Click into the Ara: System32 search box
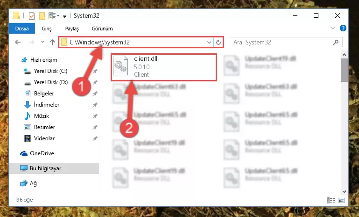The width and height of the screenshot is (359, 217). pos(282,42)
